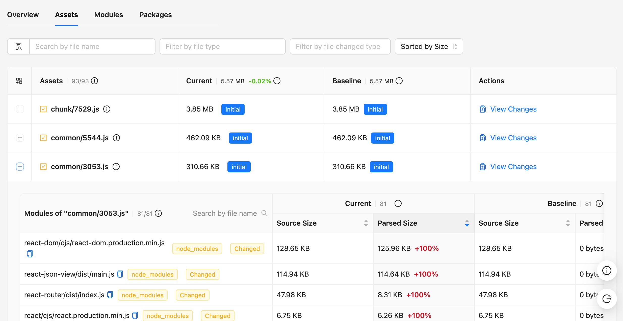Click the floating info circle button
The image size is (623, 321).
[607, 271]
